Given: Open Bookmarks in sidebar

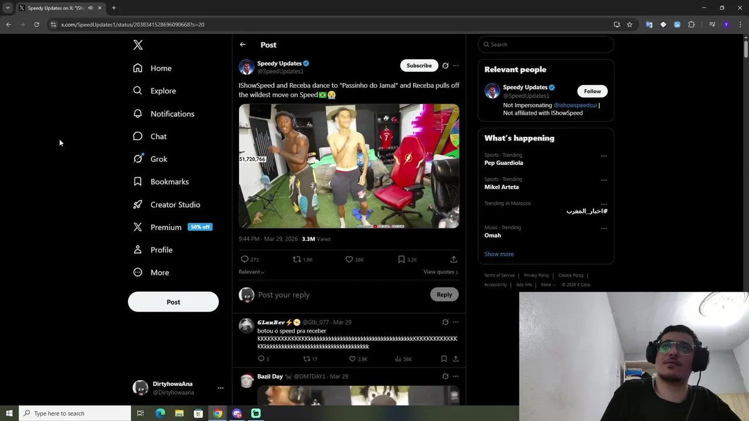Looking at the screenshot, I should pyautogui.click(x=161, y=182).
